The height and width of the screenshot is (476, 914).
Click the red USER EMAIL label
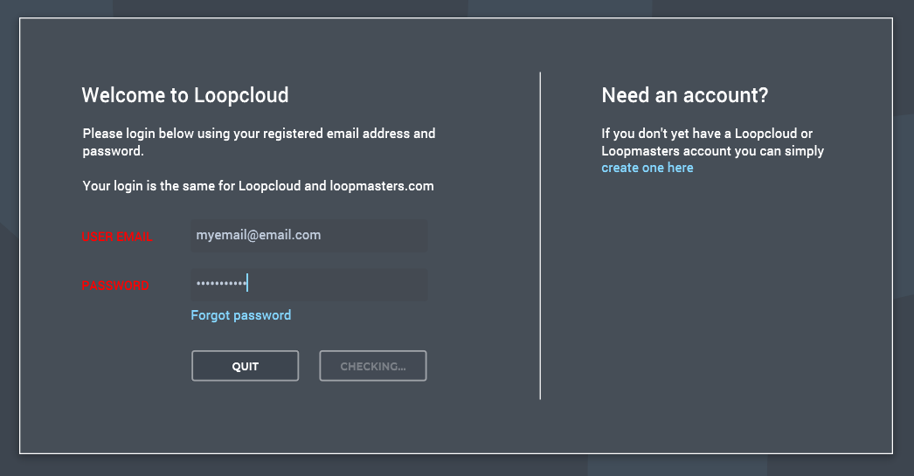click(117, 237)
